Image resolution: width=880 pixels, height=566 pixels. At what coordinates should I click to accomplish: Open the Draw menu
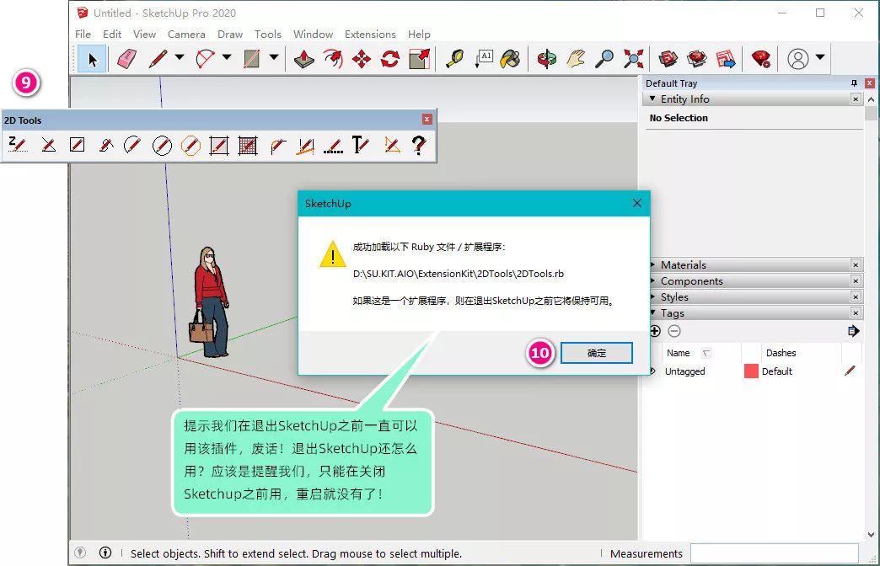coord(230,35)
